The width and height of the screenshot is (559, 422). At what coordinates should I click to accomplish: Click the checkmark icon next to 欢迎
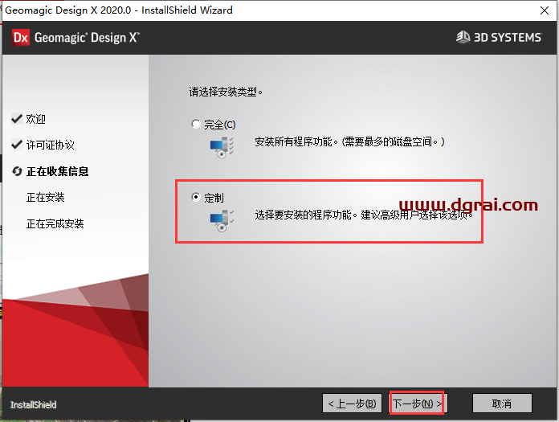[17, 118]
